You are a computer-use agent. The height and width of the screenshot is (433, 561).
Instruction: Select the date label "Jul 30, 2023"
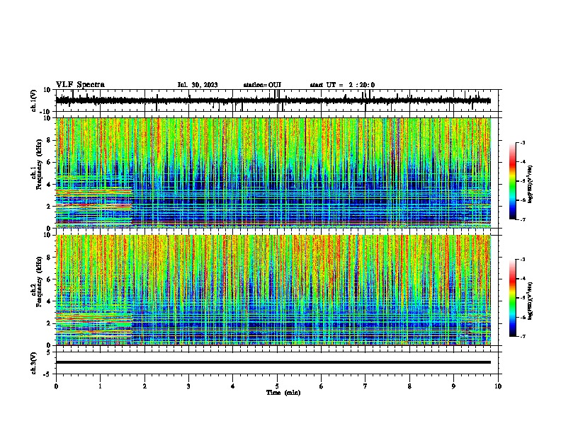pyautogui.click(x=198, y=85)
